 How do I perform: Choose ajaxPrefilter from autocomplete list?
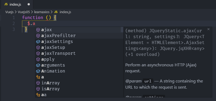(79, 36)
